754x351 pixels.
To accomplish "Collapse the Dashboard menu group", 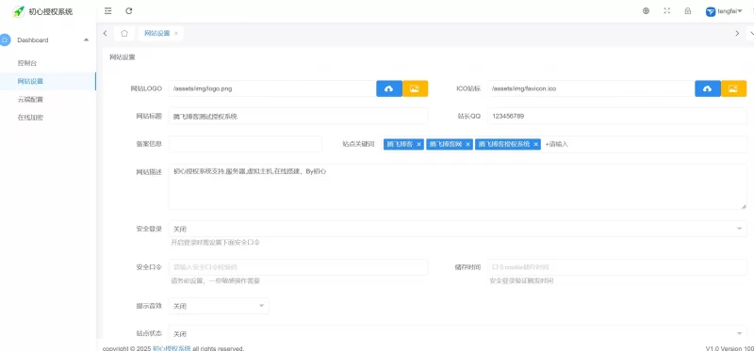I will pyautogui.click(x=86, y=40).
